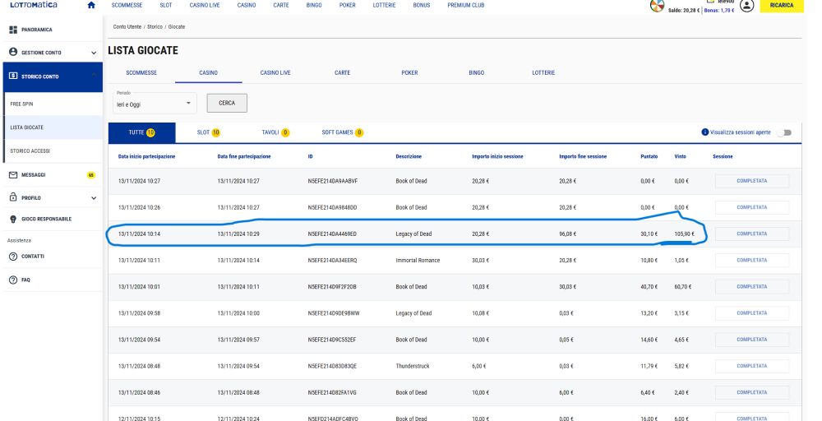The image size is (822, 421).
Task: Click the home icon in top navigation
Action: pos(91,5)
